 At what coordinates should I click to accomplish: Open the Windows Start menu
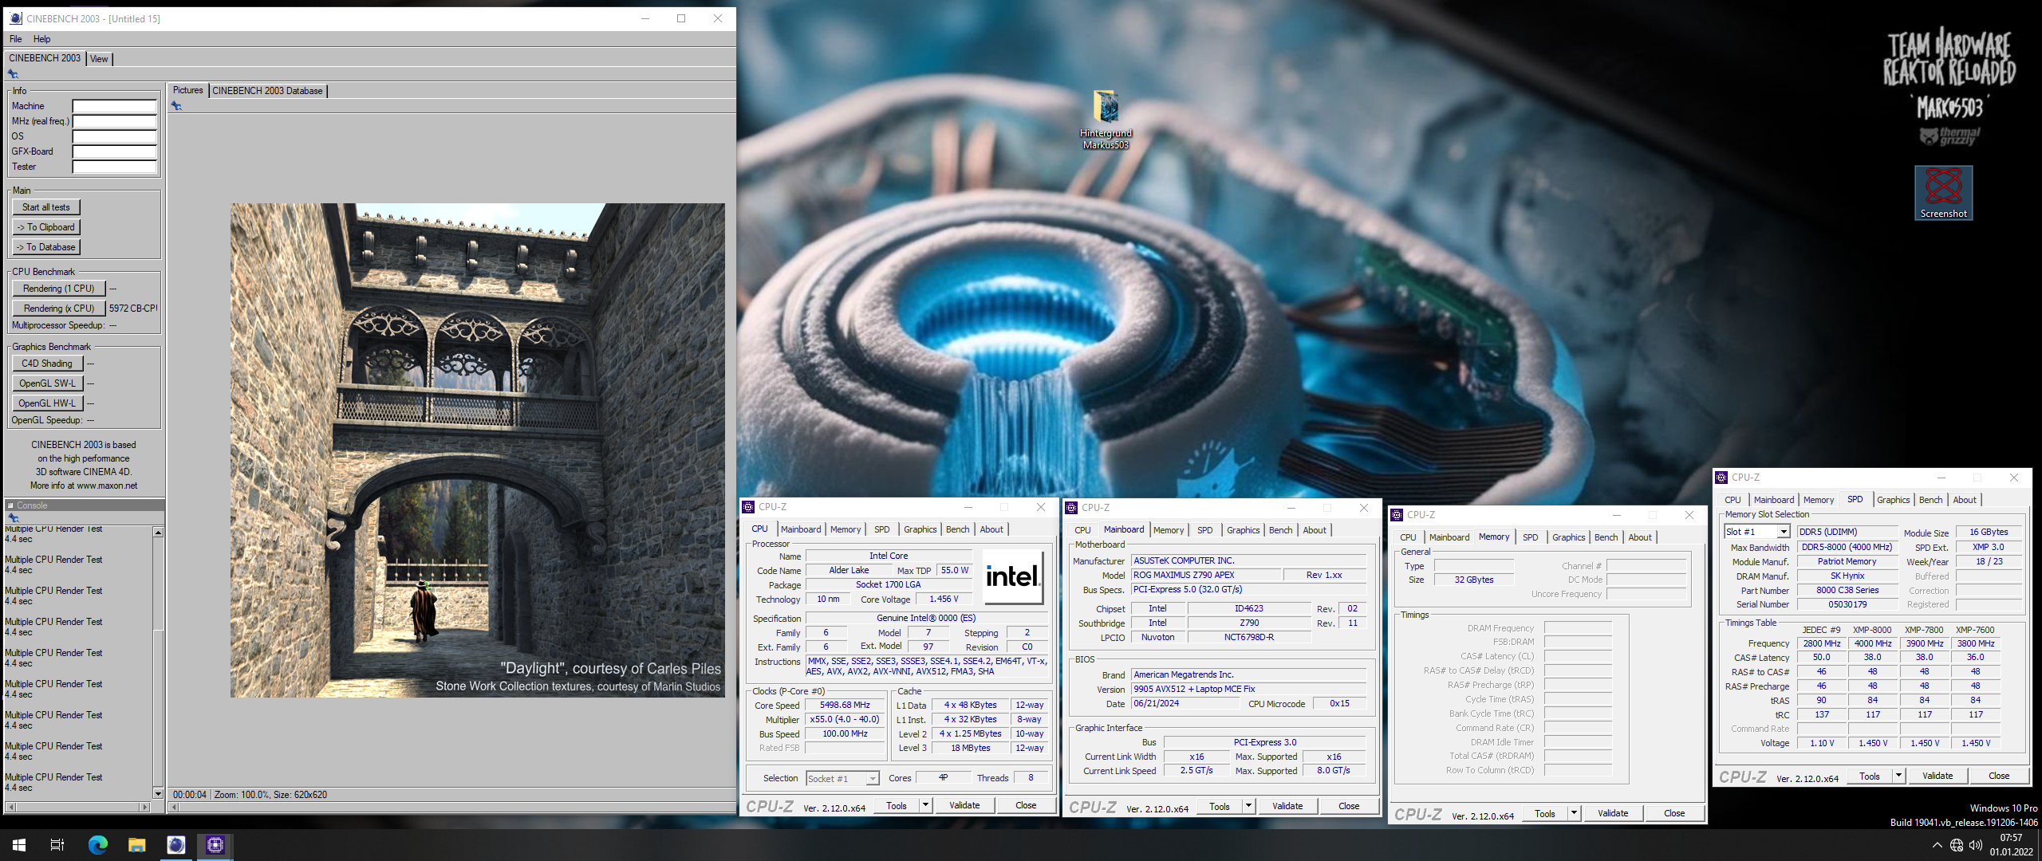[19, 845]
